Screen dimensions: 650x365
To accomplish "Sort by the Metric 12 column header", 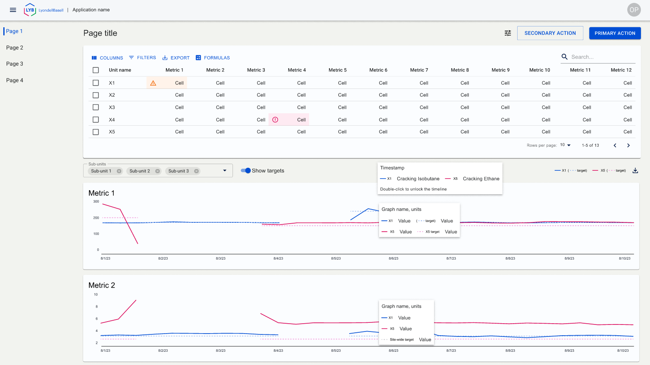I will tap(621, 70).
